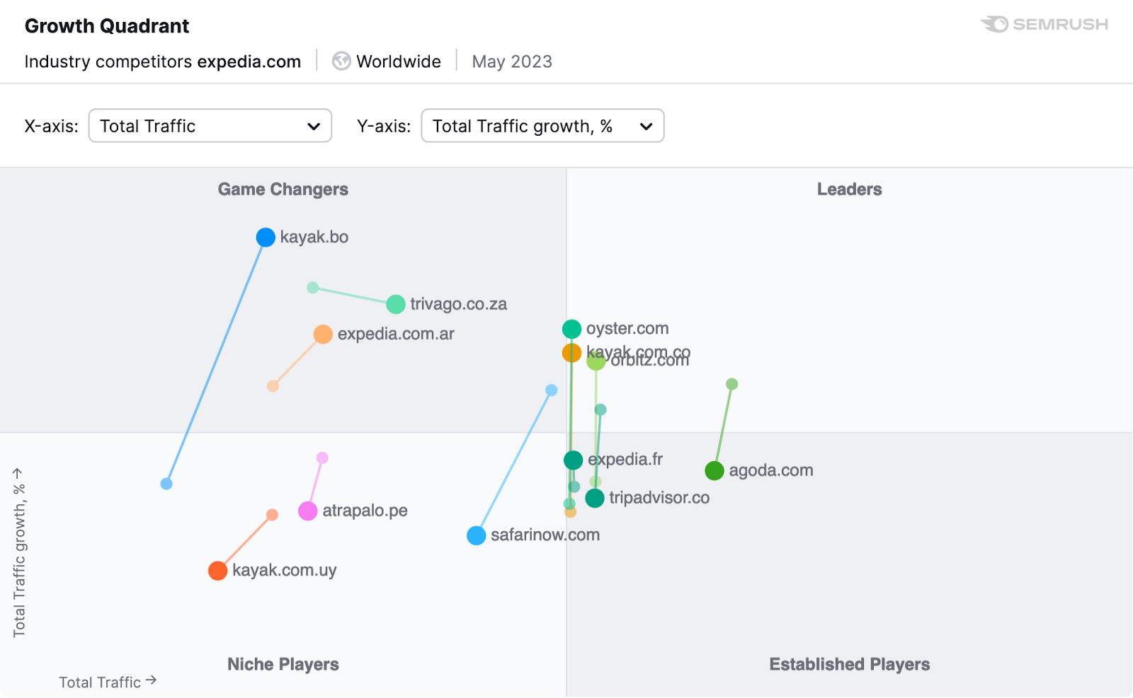
Task: Click the kayak.com.uy label
Action: click(x=284, y=571)
